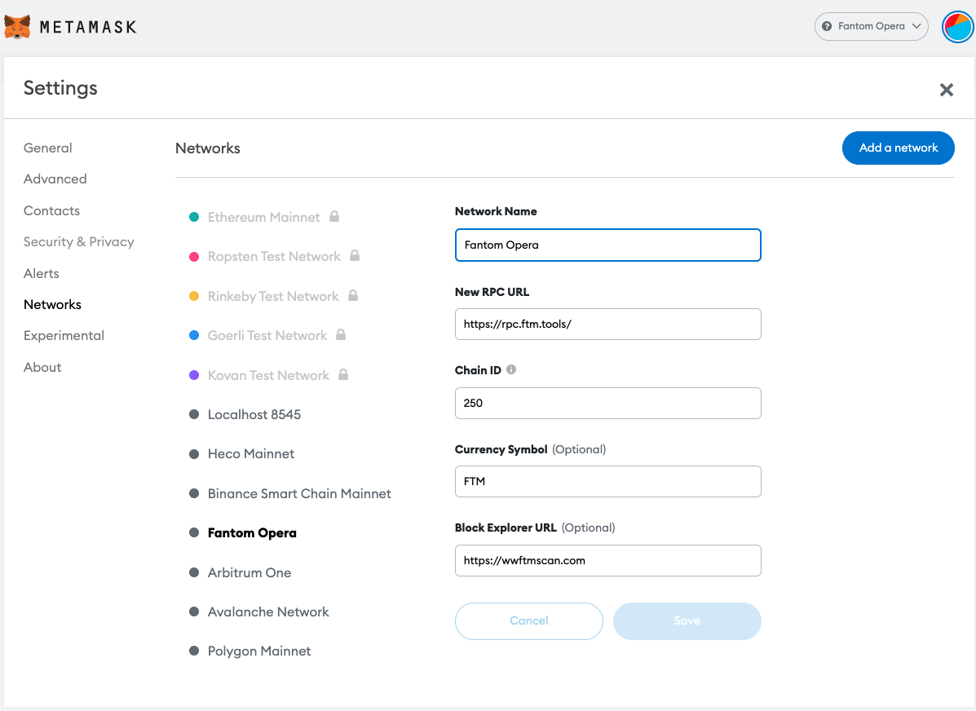The height and width of the screenshot is (711, 976).
Task: Open Security & Privacy settings
Action: 79,241
